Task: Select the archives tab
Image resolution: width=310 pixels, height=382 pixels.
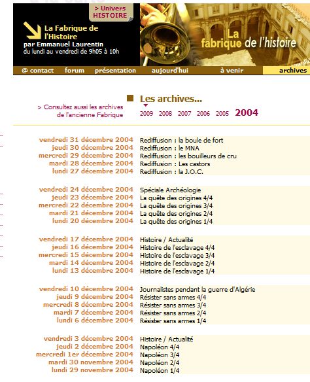Action: click(293, 71)
